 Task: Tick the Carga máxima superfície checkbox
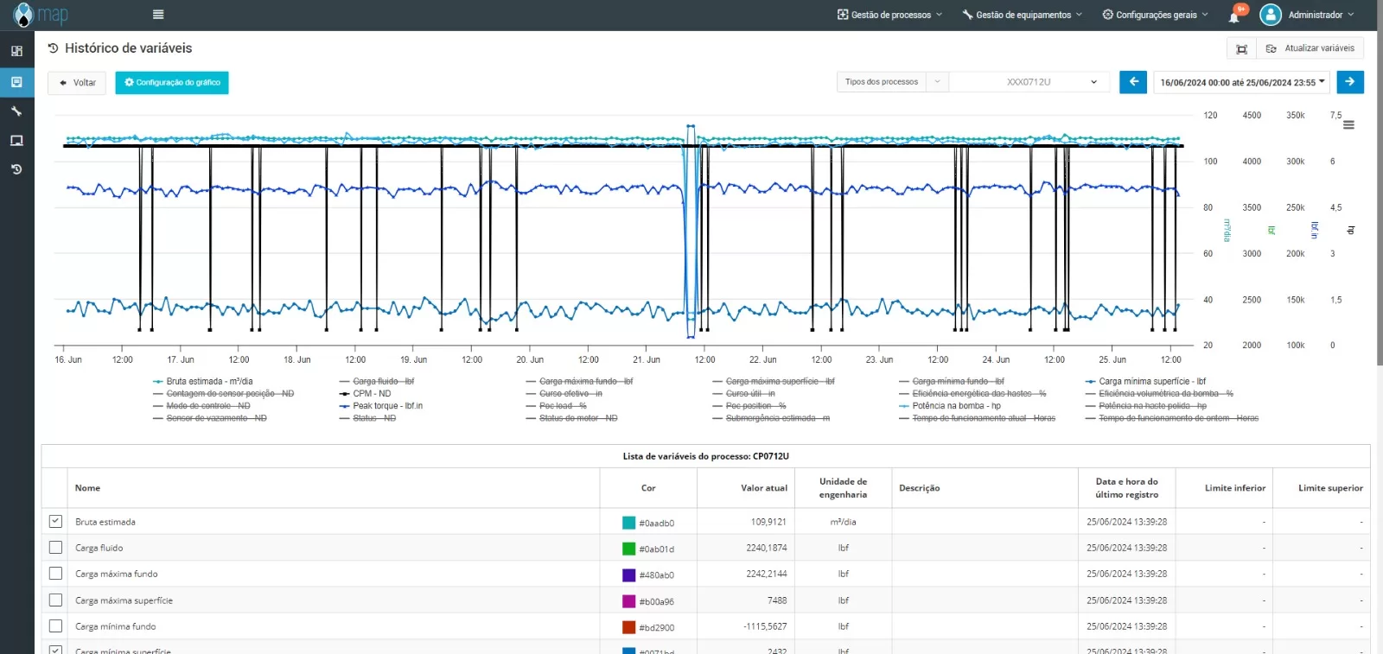click(55, 600)
